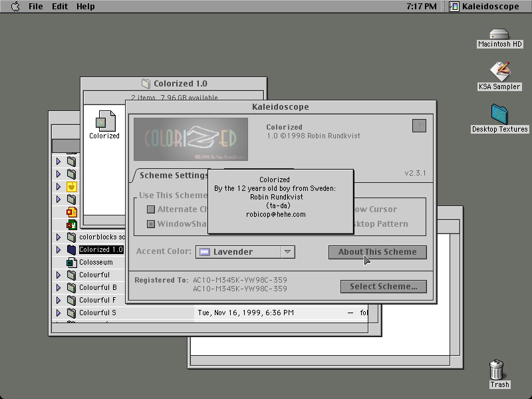Click the Colourful folder icon

(72, 275)
